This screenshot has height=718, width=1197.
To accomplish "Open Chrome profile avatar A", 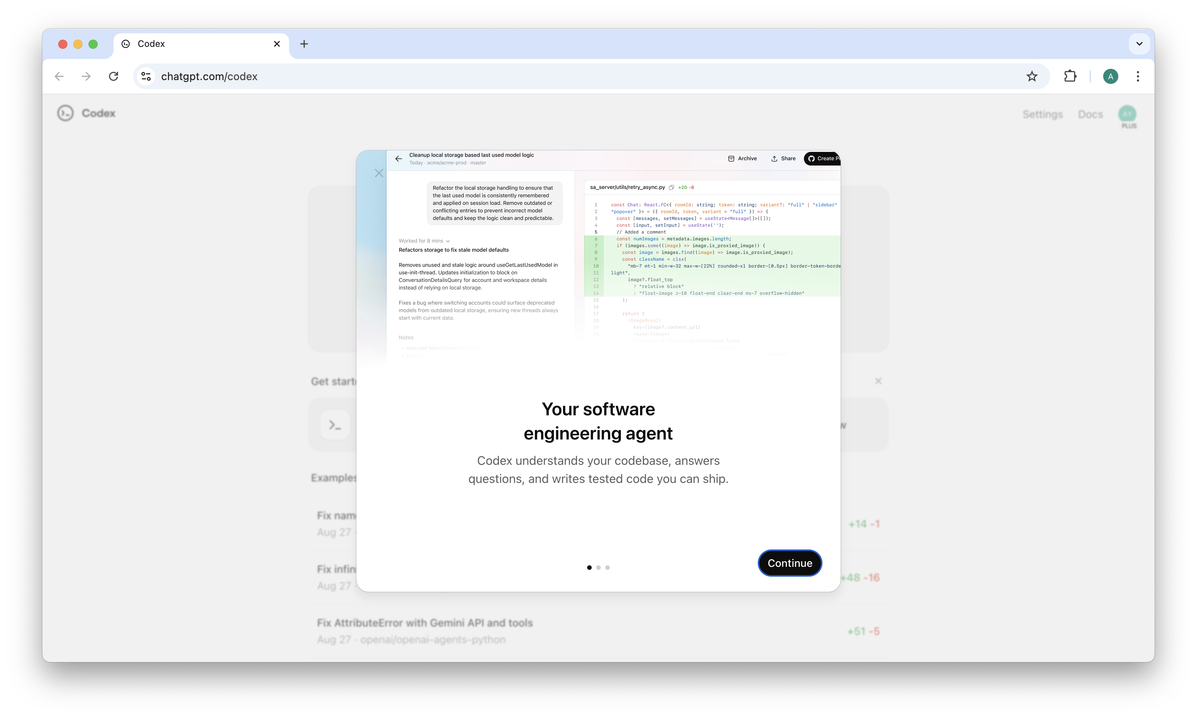I will coord(1110,76).
